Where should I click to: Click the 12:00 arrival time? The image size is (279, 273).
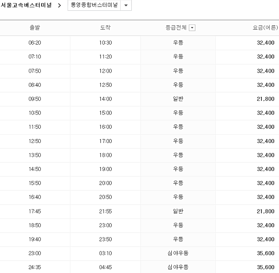(106, 71)
